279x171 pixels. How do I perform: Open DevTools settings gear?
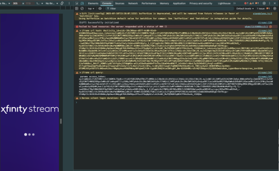pyautogui.click(x=264, y=3)
